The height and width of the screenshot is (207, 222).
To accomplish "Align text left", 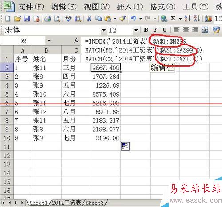I will coord(176,30).
